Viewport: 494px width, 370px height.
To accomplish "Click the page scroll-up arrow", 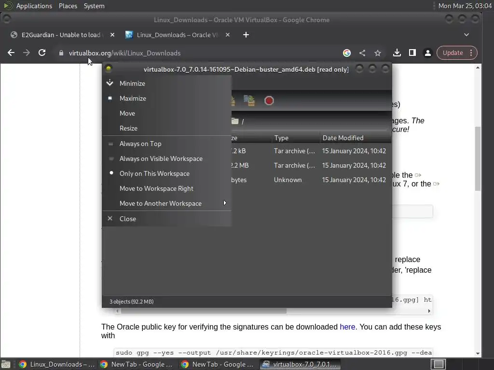I will pos(478,67).
